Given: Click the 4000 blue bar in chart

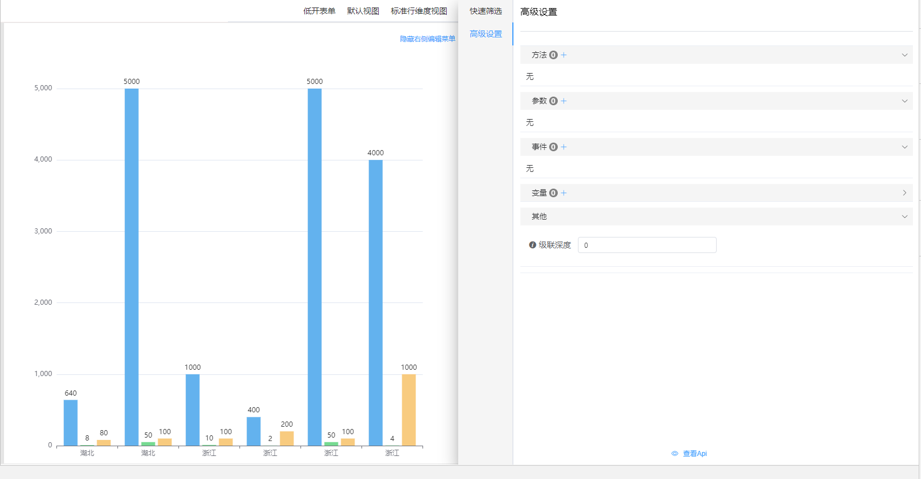Looking at the screenshot, I should 375,302.
